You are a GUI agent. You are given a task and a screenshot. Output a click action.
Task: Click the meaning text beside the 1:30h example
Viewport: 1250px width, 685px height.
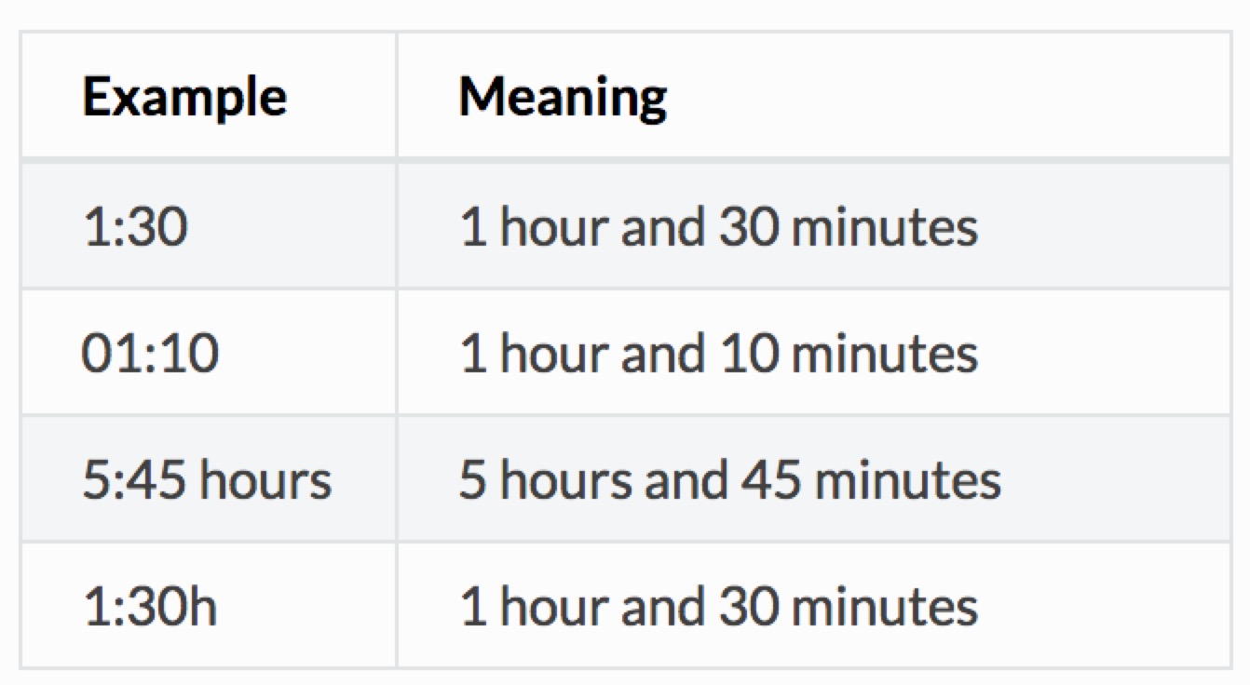pos(718,607)
